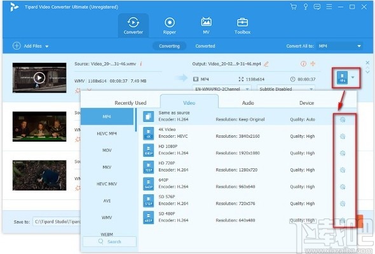Select the HD 720P profile icon
Screen dimensions: 375x254
click(149, 167)
